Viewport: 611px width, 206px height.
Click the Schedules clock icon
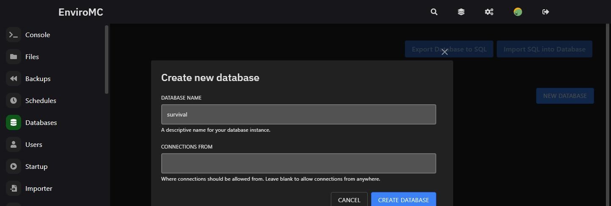14,100
